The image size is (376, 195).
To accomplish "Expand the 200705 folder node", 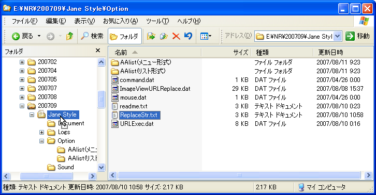I will coord(22,79).
